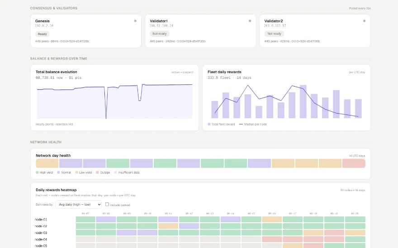Enable the Include parked checkbox

[x=107, y=204]
